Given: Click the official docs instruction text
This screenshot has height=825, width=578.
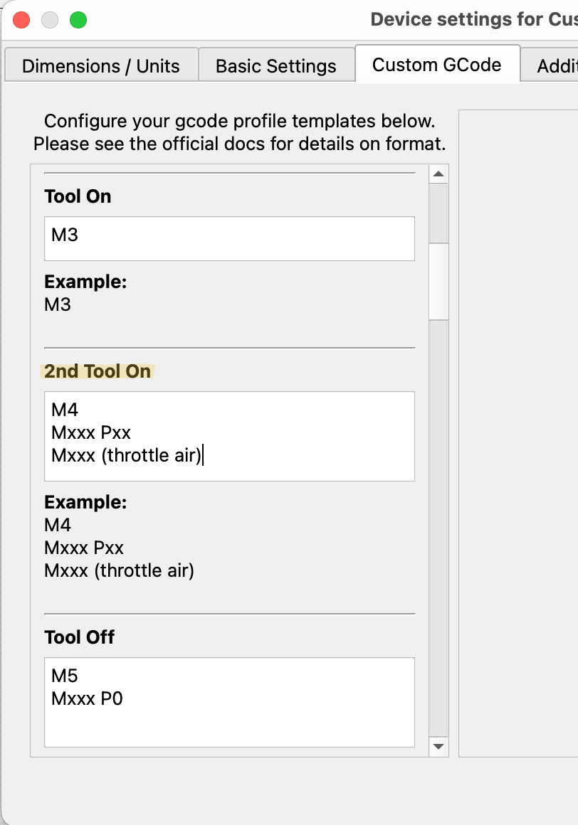Looking at the screenshot, I should pos(239,144).
